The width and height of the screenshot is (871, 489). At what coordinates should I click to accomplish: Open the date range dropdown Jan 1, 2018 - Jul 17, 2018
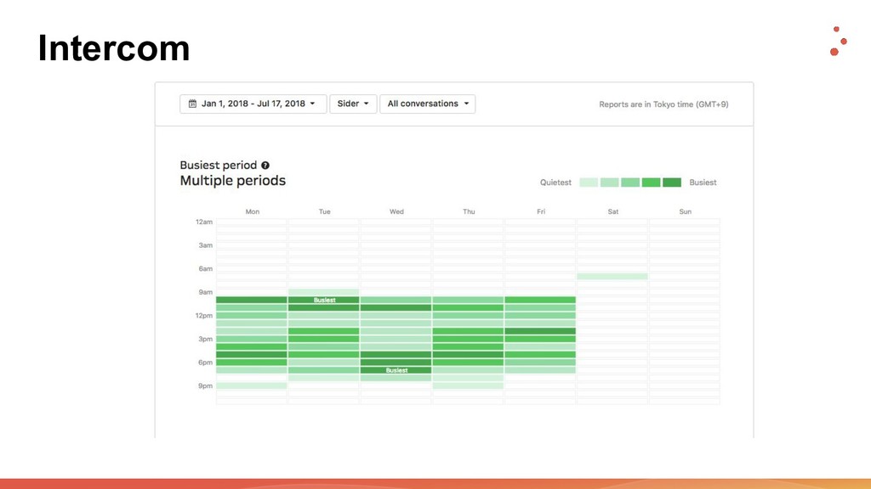[x=253, y=104]
